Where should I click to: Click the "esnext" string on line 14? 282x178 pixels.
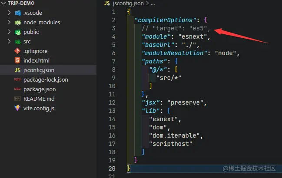coord(163,119)
